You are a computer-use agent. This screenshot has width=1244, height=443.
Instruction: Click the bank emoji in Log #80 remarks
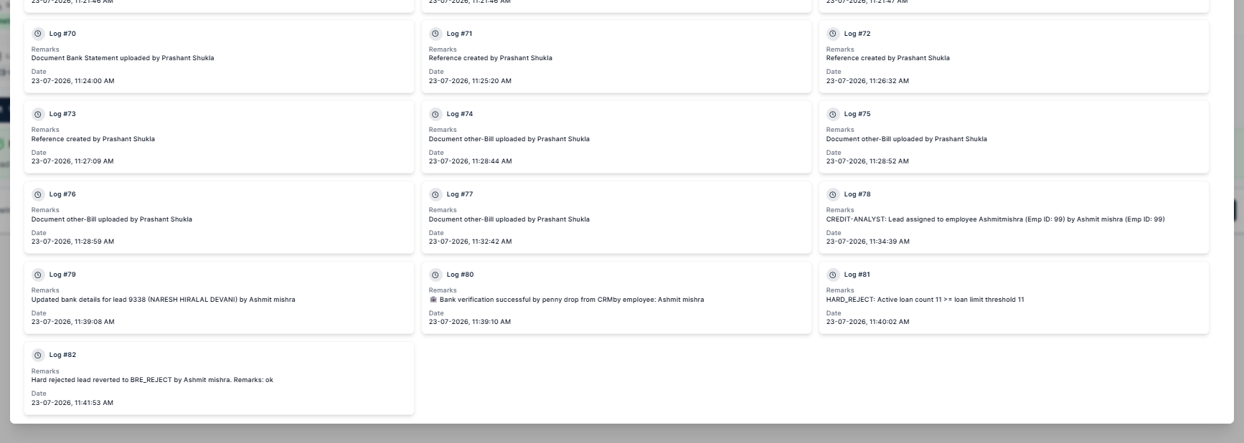[433, 300]
